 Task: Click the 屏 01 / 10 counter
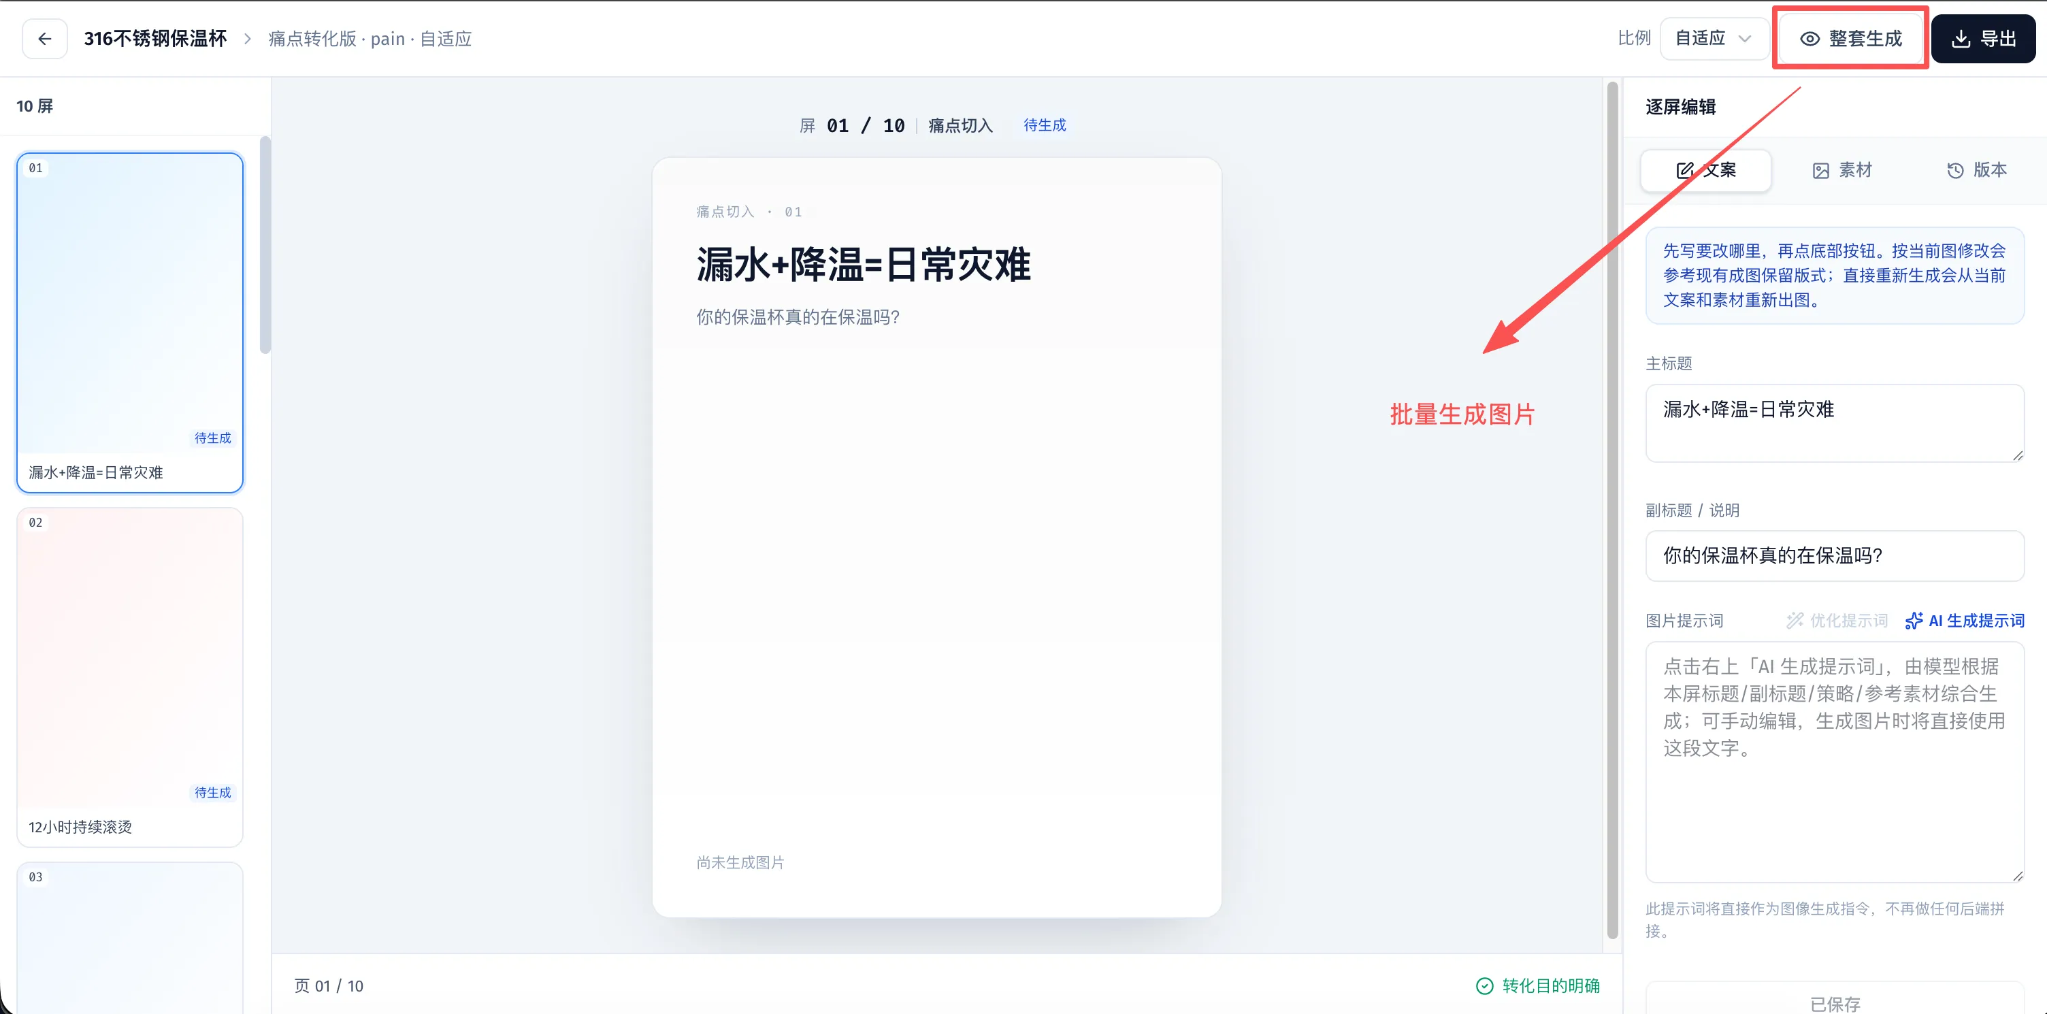(x=852, y=125)
